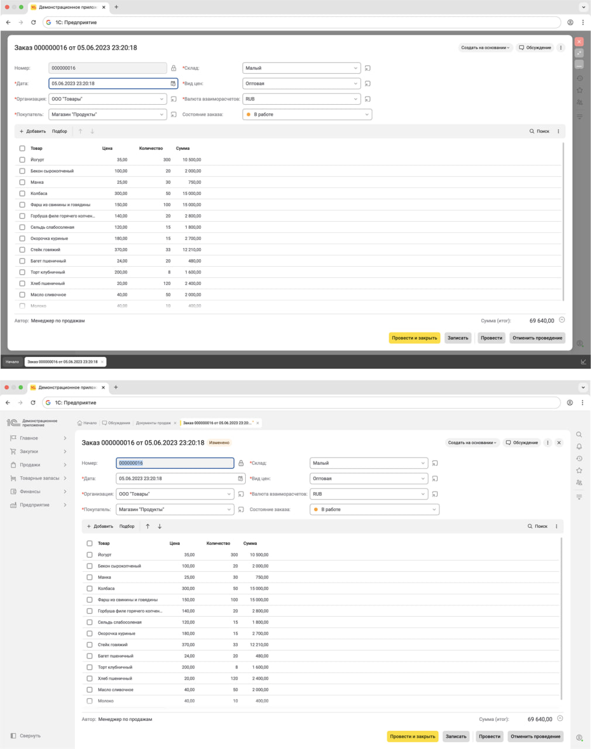Collapse totals chevron beside Сумма (итог), top window
591x749 pixels.
(562, 320)
